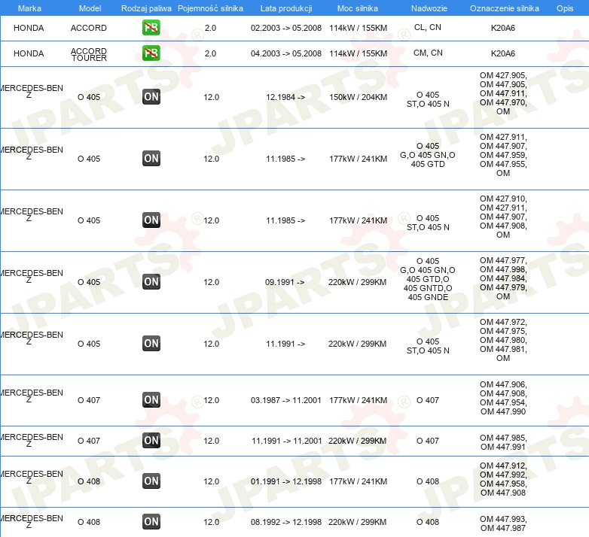Click the K20A6 engine code in the ACCORD TOURER row
589x537 pixels.
coord(503,53)
